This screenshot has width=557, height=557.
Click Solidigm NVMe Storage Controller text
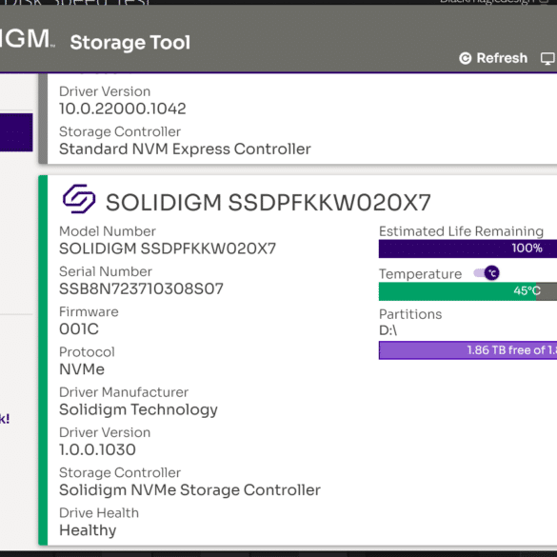[x=189, y=490]
